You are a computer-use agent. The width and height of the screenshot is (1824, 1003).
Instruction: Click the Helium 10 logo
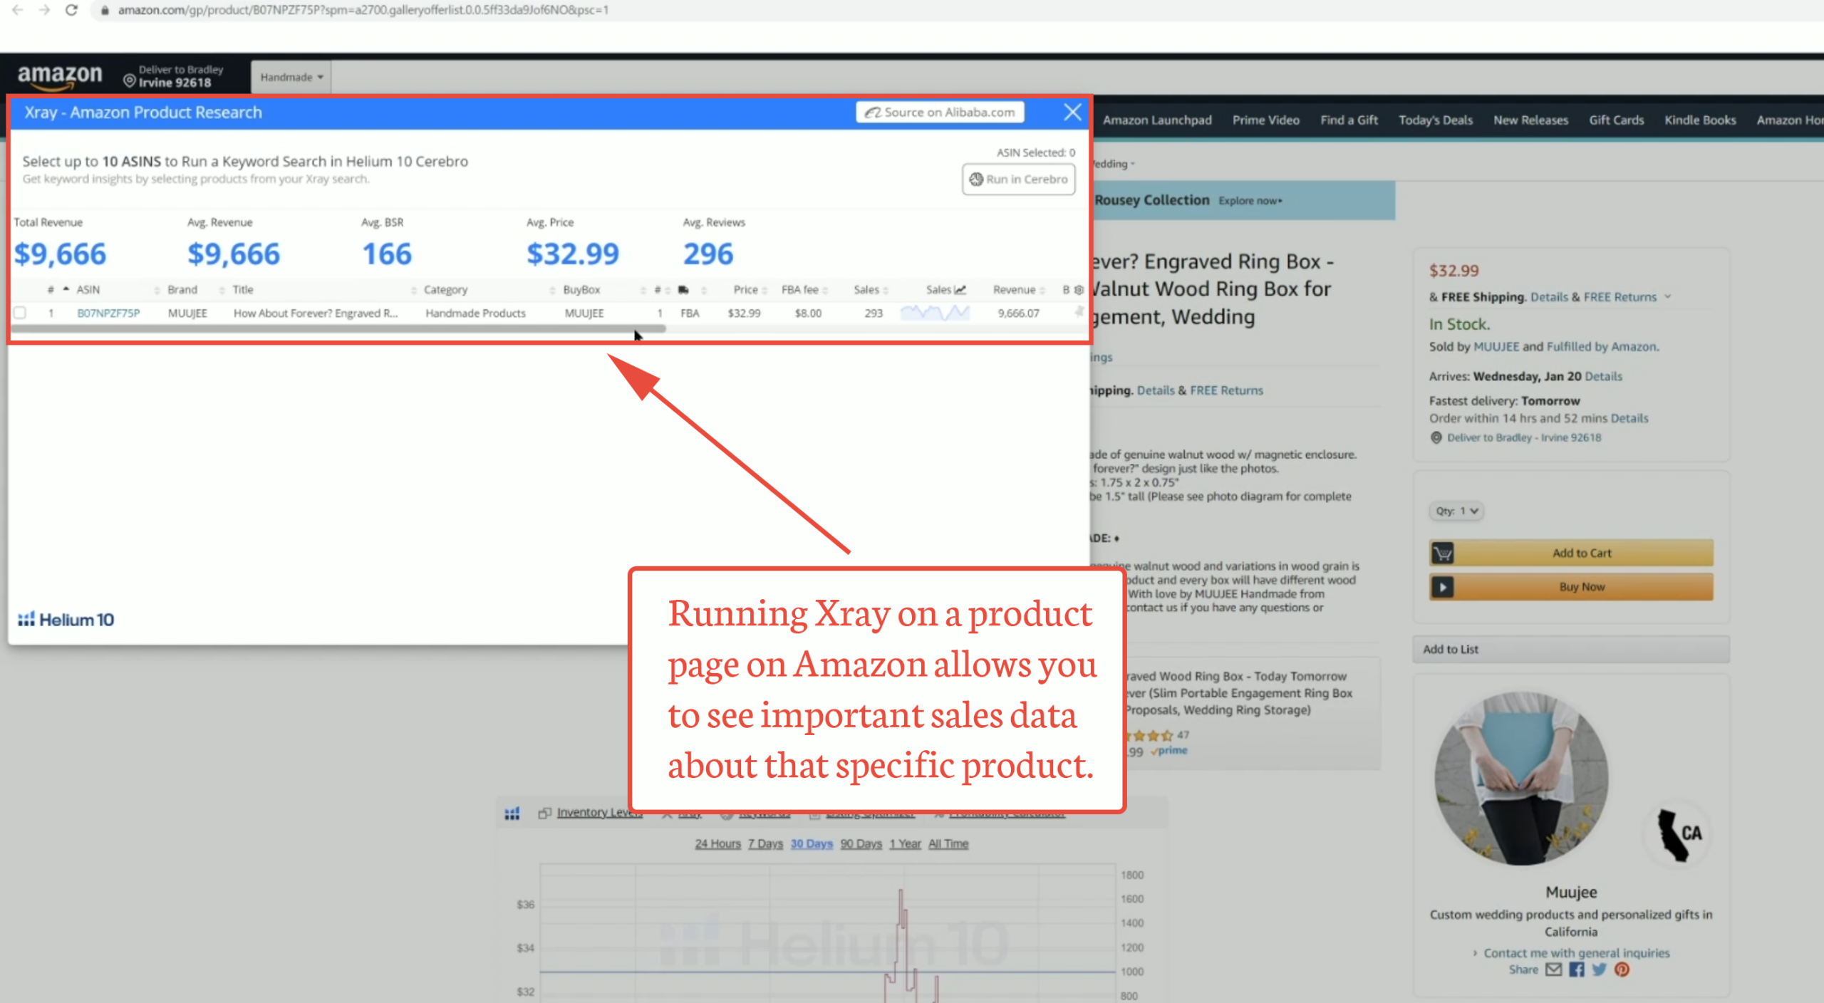coord(66,620)
